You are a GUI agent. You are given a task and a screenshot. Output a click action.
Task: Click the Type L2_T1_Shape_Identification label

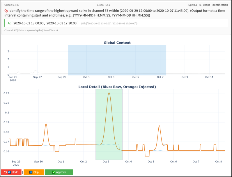tap(208, 5)
